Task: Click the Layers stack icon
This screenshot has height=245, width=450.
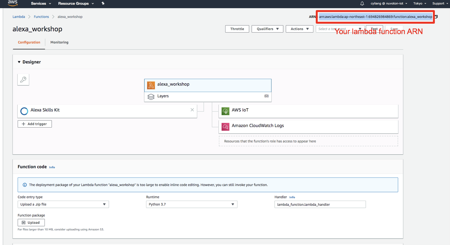Action: point(151,96)
